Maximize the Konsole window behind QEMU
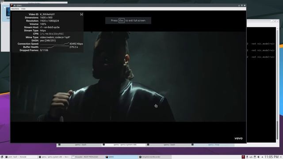283x159 pixels. (275, 21)
